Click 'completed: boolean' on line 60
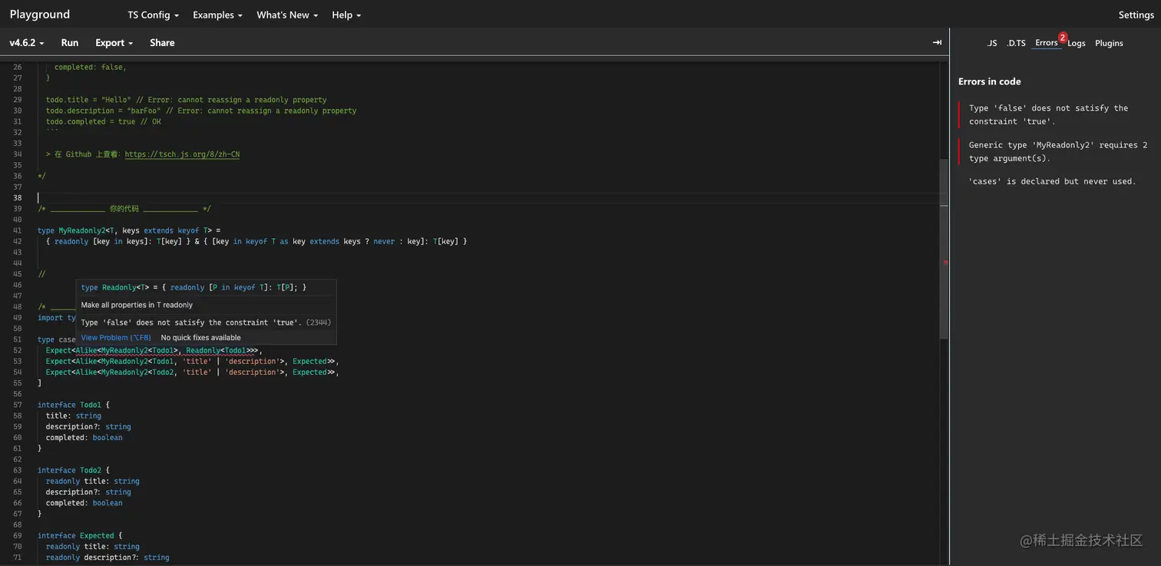1161x566 pixels. click(84, 438)
